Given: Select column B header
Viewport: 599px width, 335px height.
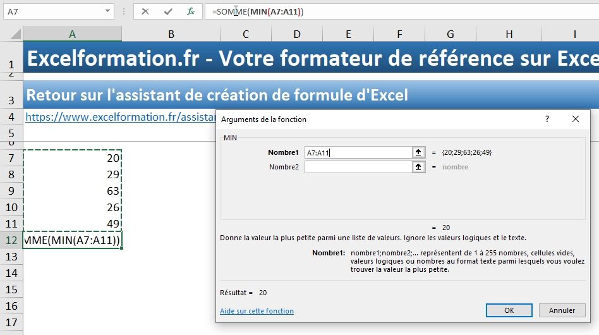Looking at the screenshot, I should 171,34.
